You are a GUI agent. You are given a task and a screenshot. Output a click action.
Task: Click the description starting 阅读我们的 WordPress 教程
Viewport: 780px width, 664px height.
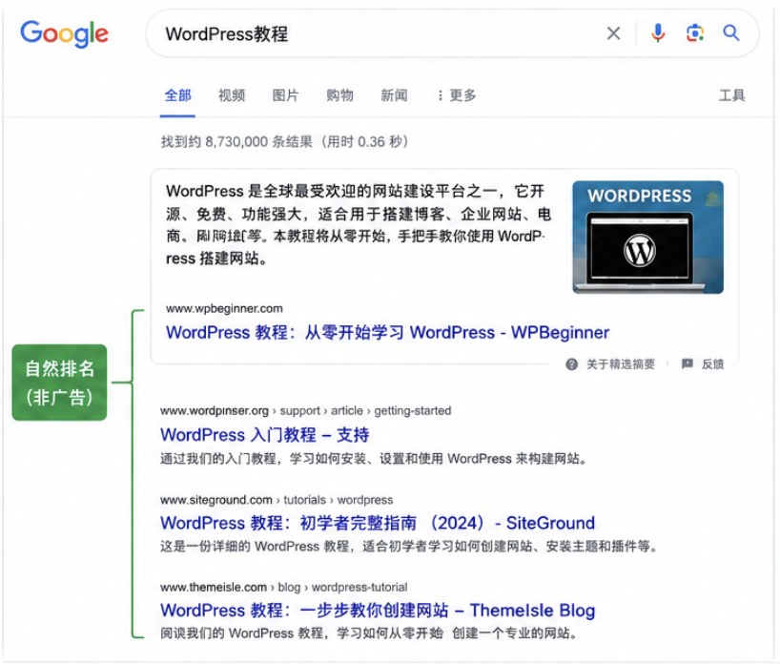pyautogui.click(x=369, y=633)
